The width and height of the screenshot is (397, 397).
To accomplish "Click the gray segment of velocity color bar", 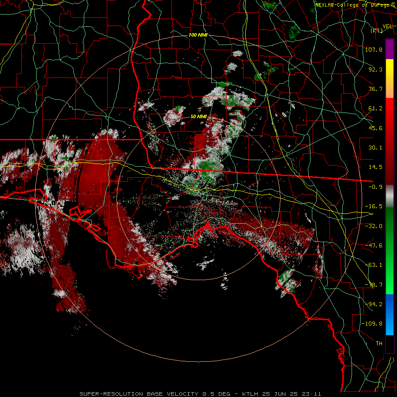I will (390, 196).
